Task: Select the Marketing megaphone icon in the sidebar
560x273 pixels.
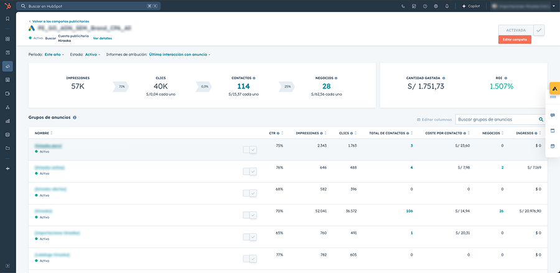Action: (x=7, y=67)
